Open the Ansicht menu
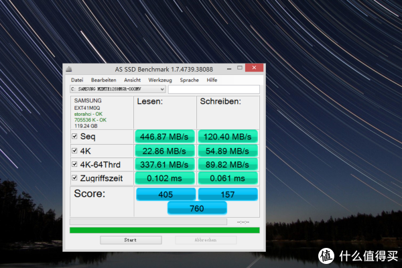402x268 pixels. (132, 80)
